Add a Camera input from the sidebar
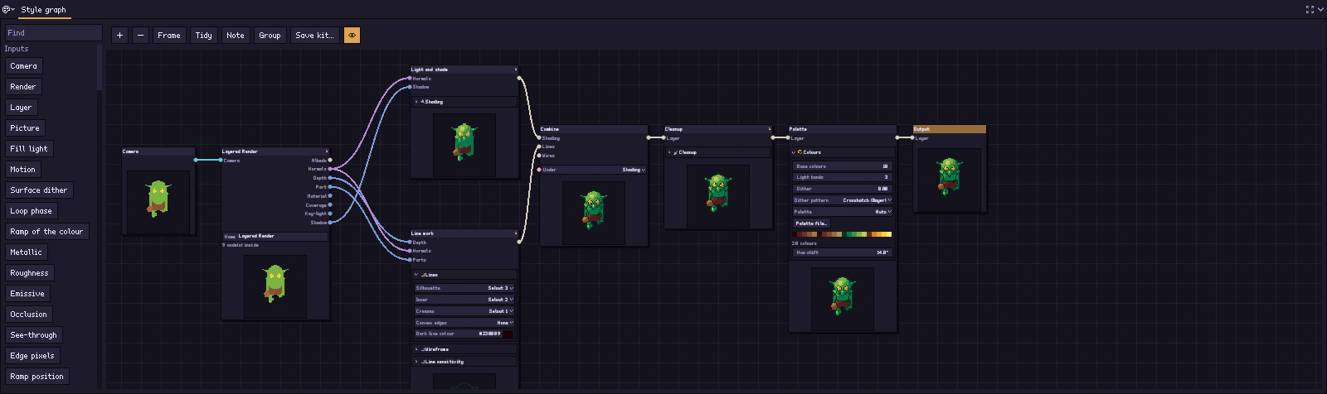Screen dimensions: 1327x394 [23, 65]
